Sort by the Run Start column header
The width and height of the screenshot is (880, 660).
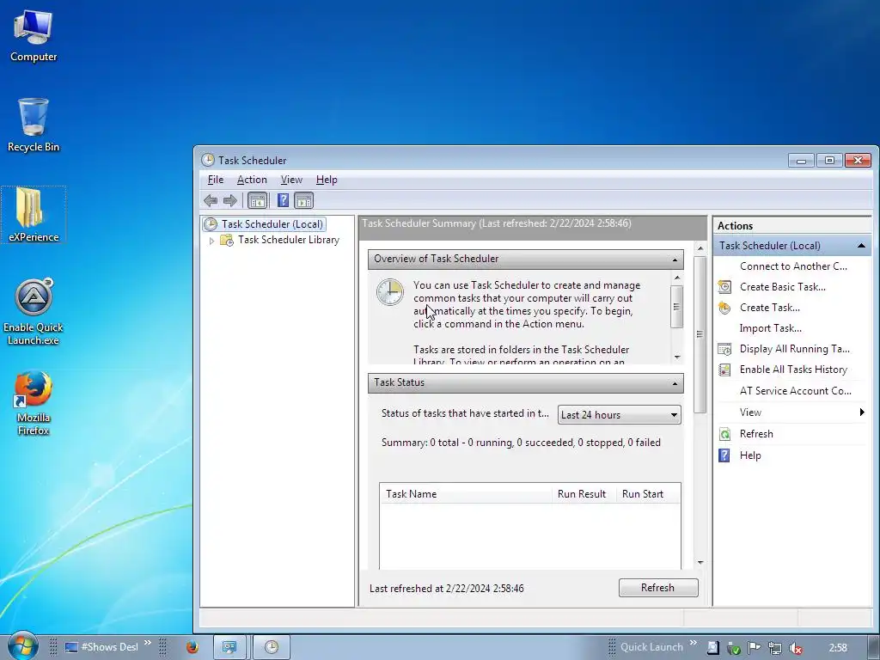pos(648,494)
